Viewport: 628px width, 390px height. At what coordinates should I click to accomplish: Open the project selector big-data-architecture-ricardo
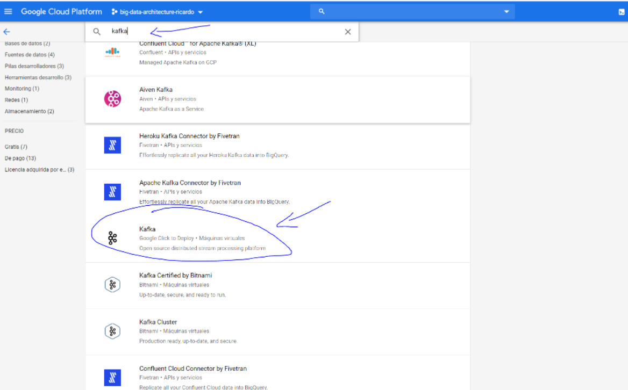pos(157,12)
